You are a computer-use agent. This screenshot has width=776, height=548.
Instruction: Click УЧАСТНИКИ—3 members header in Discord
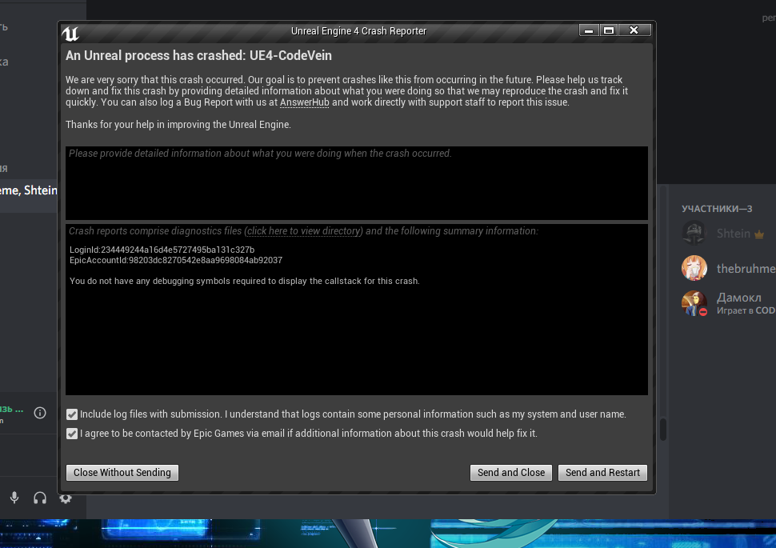[717, 209]
